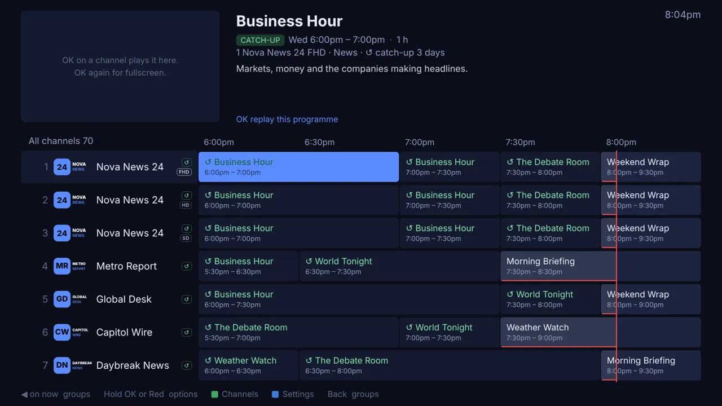Click the catch-up icon on Capitol Wire row
Image resolution: width=722 pixels, height=406 pixels.
pyautogui.click(x=187, y=332)
